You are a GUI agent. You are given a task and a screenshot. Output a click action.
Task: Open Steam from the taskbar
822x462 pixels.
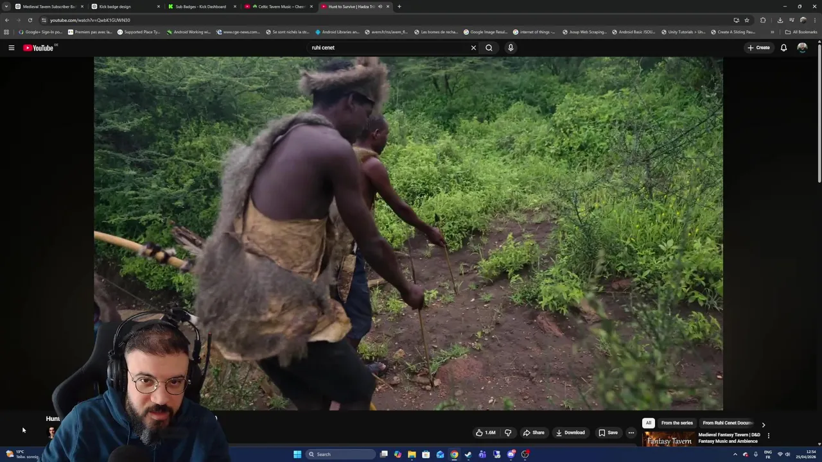click(468, 454)
